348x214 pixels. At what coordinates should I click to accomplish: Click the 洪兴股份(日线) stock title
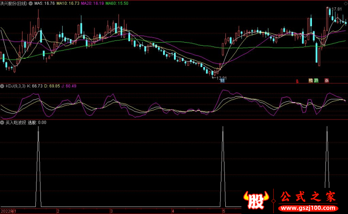[x=14, y=3]
